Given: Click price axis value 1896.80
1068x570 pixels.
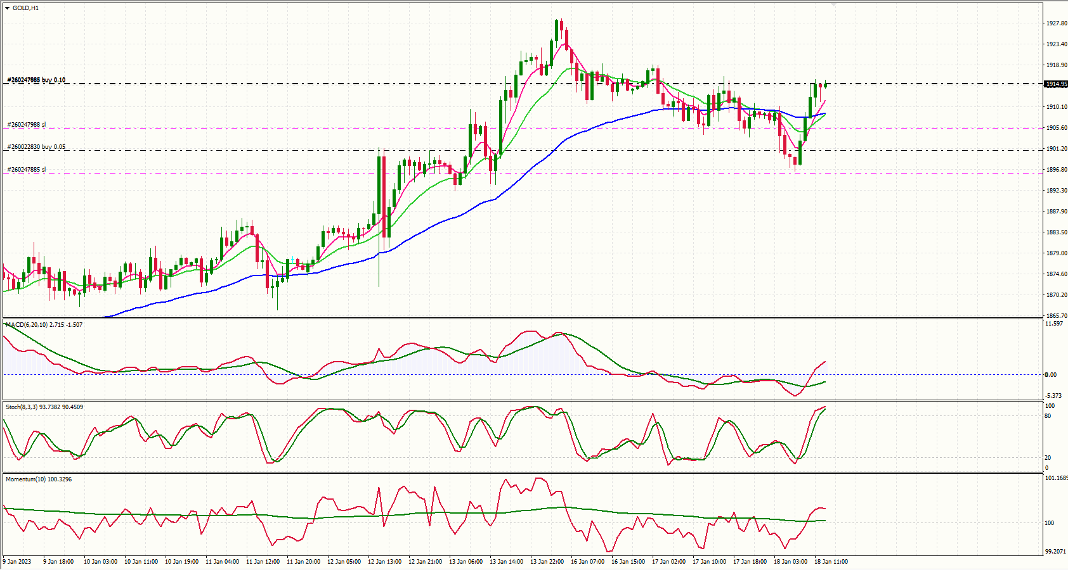Looking at the screenshot, I should pyautogui.click(x=1056, y=170).
